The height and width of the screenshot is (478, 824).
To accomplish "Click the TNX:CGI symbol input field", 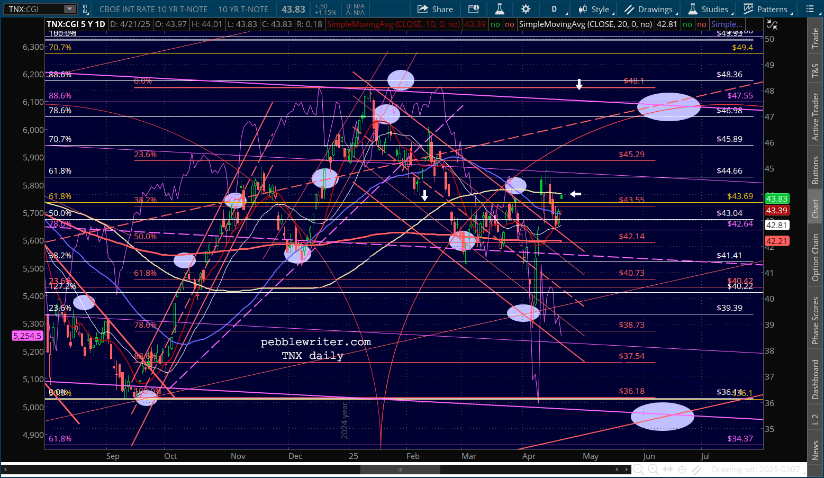I will 35,9.
